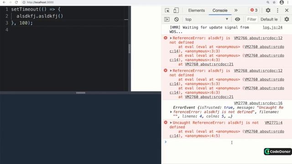
Task: Open the Default levels dropdown
Action: (269, 19)
